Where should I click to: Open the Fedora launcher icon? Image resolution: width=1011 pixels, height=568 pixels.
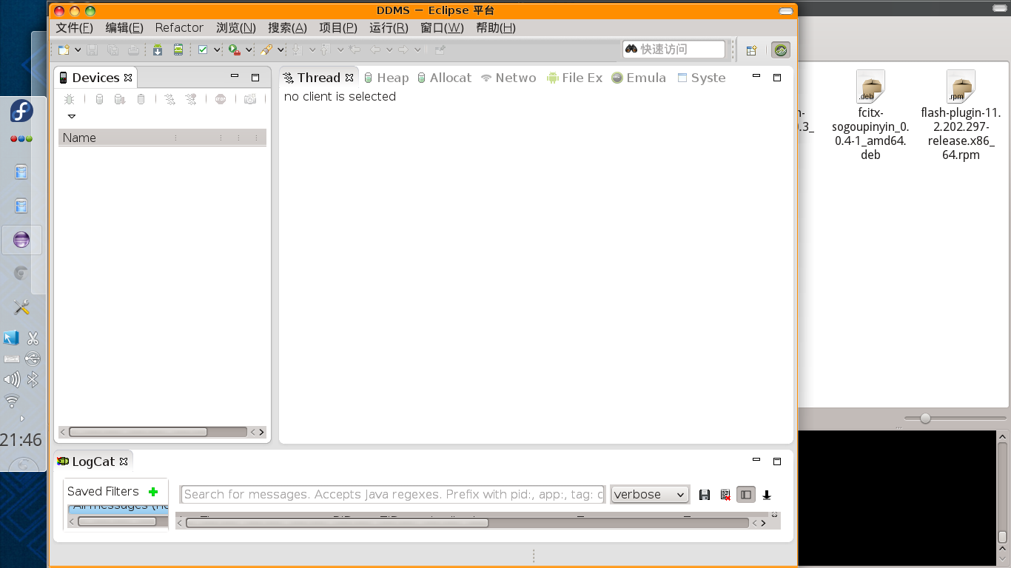[x=21, y=112]
